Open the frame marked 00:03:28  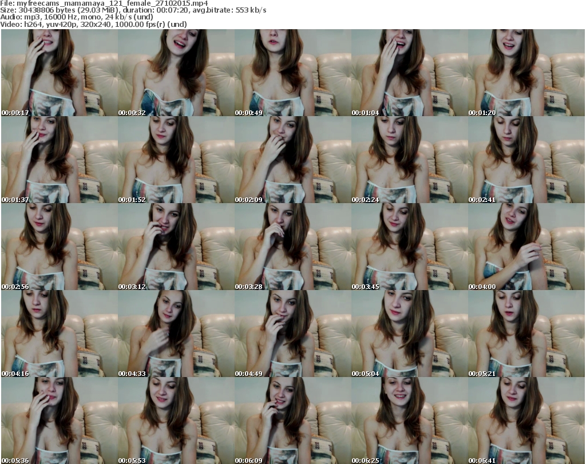[292, 247]
